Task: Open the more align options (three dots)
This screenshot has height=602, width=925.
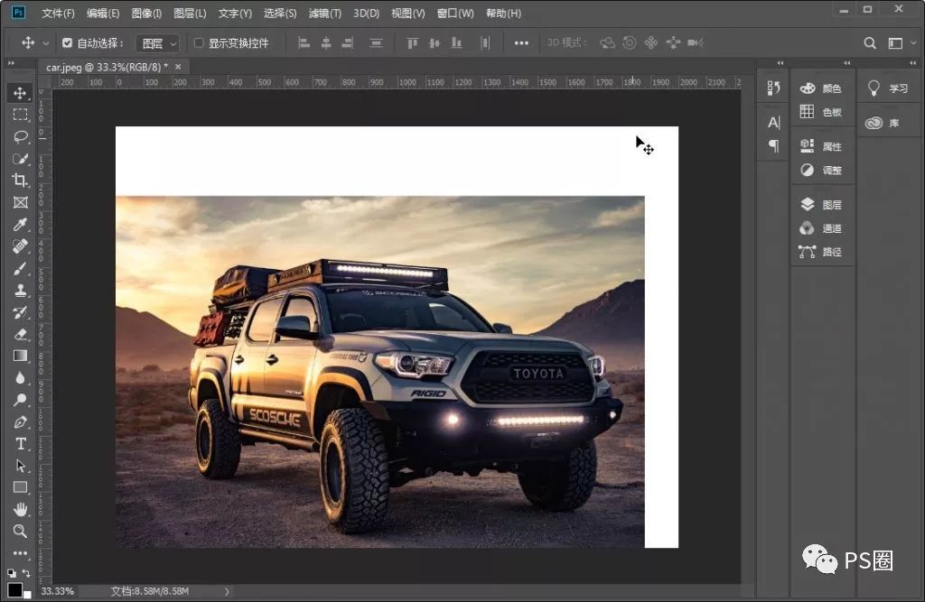Action: (x=521, y=43)
